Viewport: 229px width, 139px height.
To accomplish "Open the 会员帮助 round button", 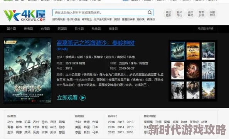I will (x=190, y=14).
